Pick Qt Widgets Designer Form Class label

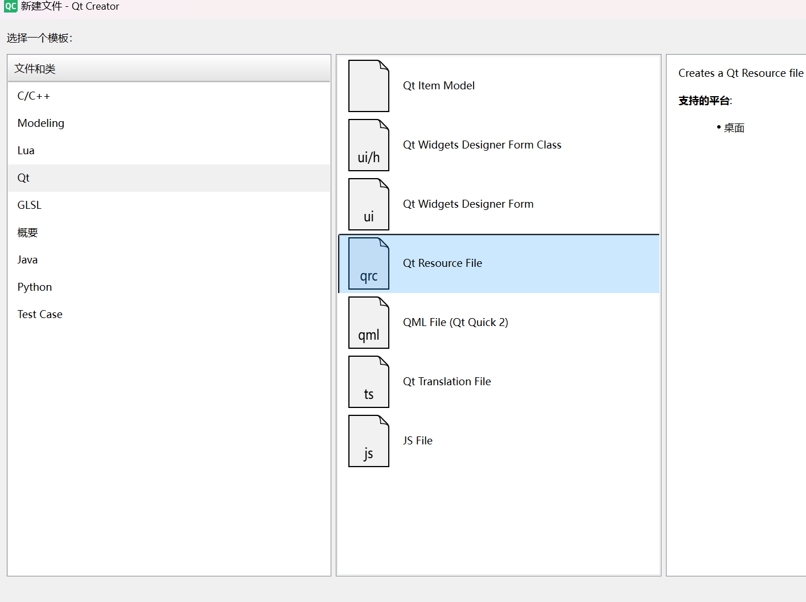pyautogui.click(x=482, y=145)
